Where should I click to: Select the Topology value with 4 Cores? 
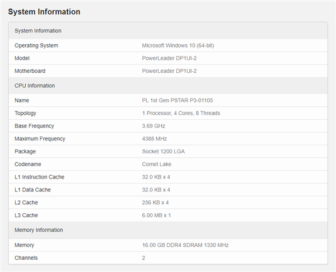click(181, 113)
